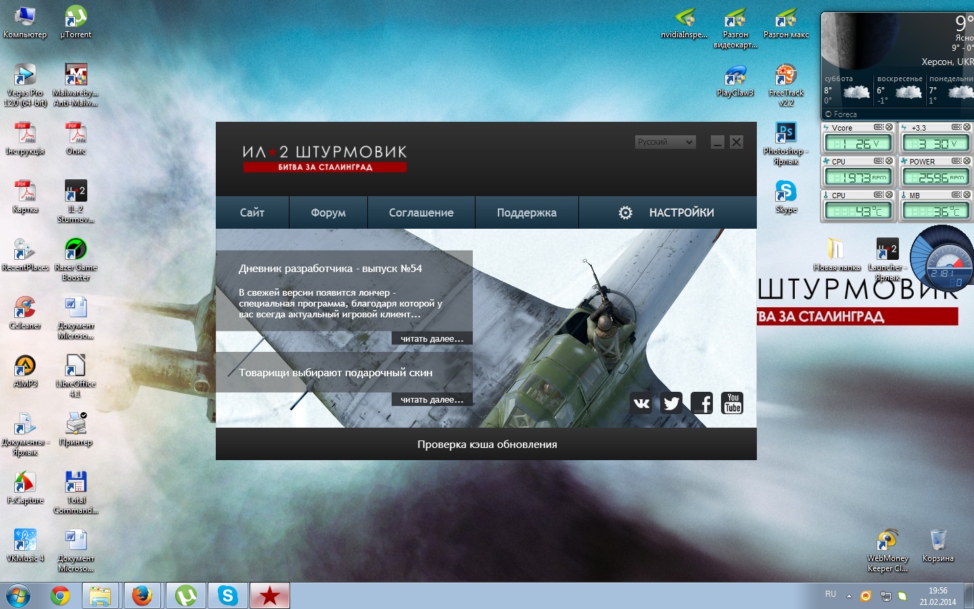Open the taskbar clock showing 19:56
This screenshot has height=609, width=974.
click(x=937, y=596)
